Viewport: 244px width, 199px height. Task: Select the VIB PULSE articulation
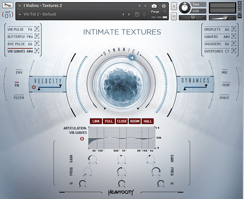(20, 29)
